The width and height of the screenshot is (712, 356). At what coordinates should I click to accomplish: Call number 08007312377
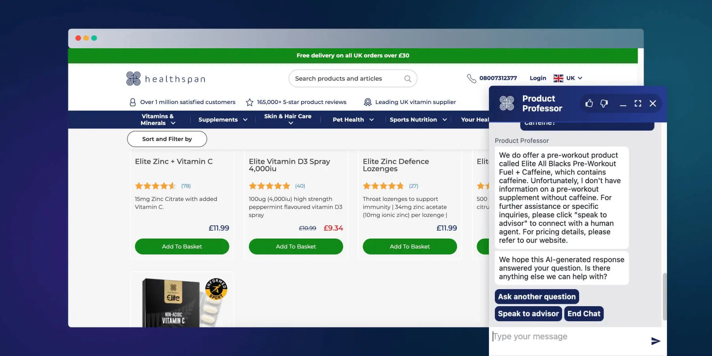click(x=498, y=78)
